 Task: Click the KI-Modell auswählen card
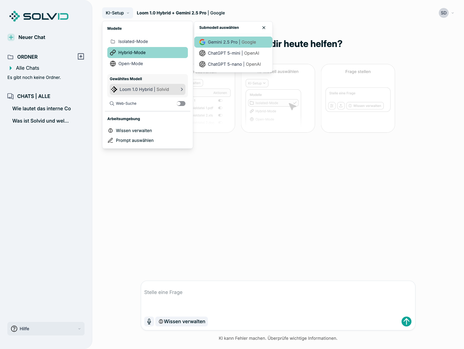278,98
